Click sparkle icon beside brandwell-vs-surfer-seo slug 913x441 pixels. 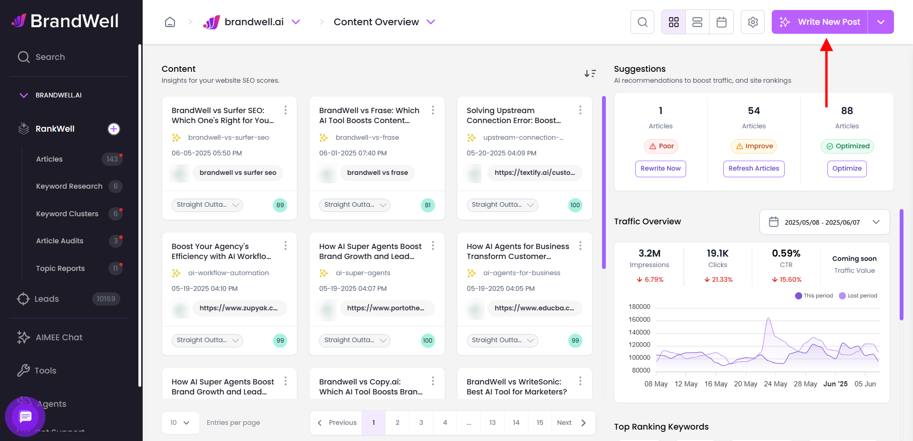pyautogui.click(x=176, y=138)
